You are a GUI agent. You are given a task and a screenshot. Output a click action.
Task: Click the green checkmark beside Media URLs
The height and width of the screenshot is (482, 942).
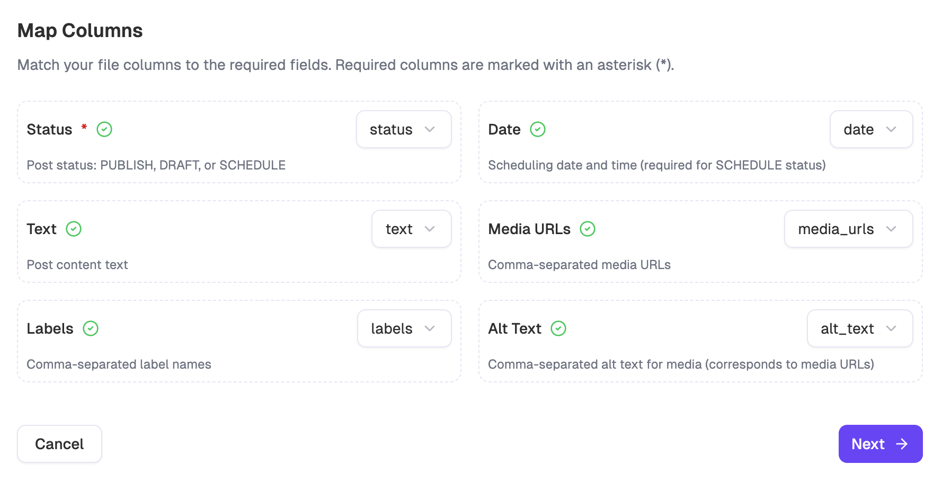coord(588,229)
